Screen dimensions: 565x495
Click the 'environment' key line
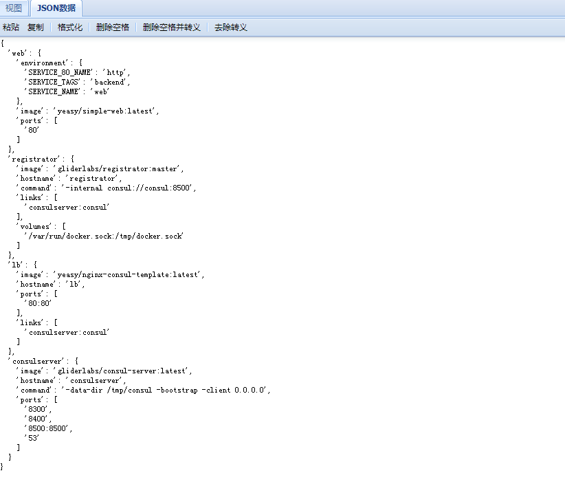tap(49, 63)
